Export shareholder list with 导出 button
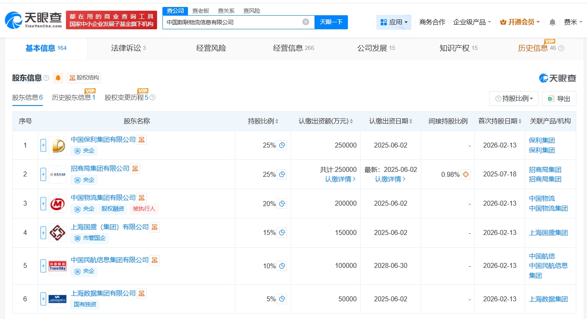 (x=559, y=99)
